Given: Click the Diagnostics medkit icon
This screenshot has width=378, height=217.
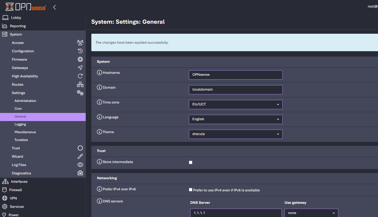Looking at the screenshot, I should (80, 173).
